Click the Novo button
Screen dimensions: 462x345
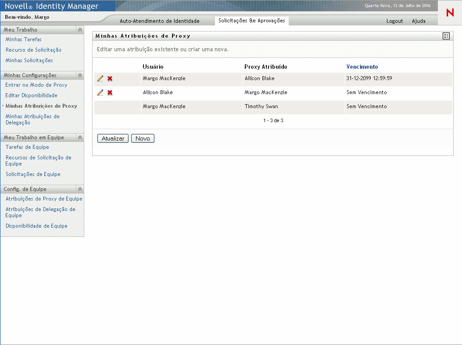pos(143,138)
